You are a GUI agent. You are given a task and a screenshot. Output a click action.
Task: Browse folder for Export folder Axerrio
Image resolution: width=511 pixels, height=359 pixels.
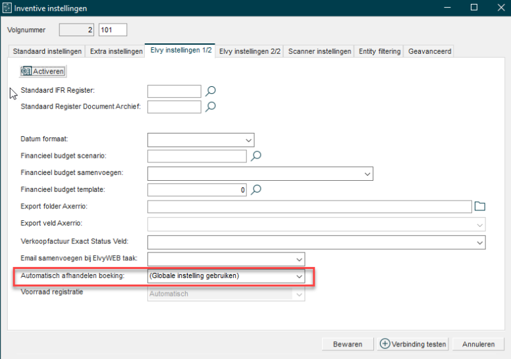[480, 207]
